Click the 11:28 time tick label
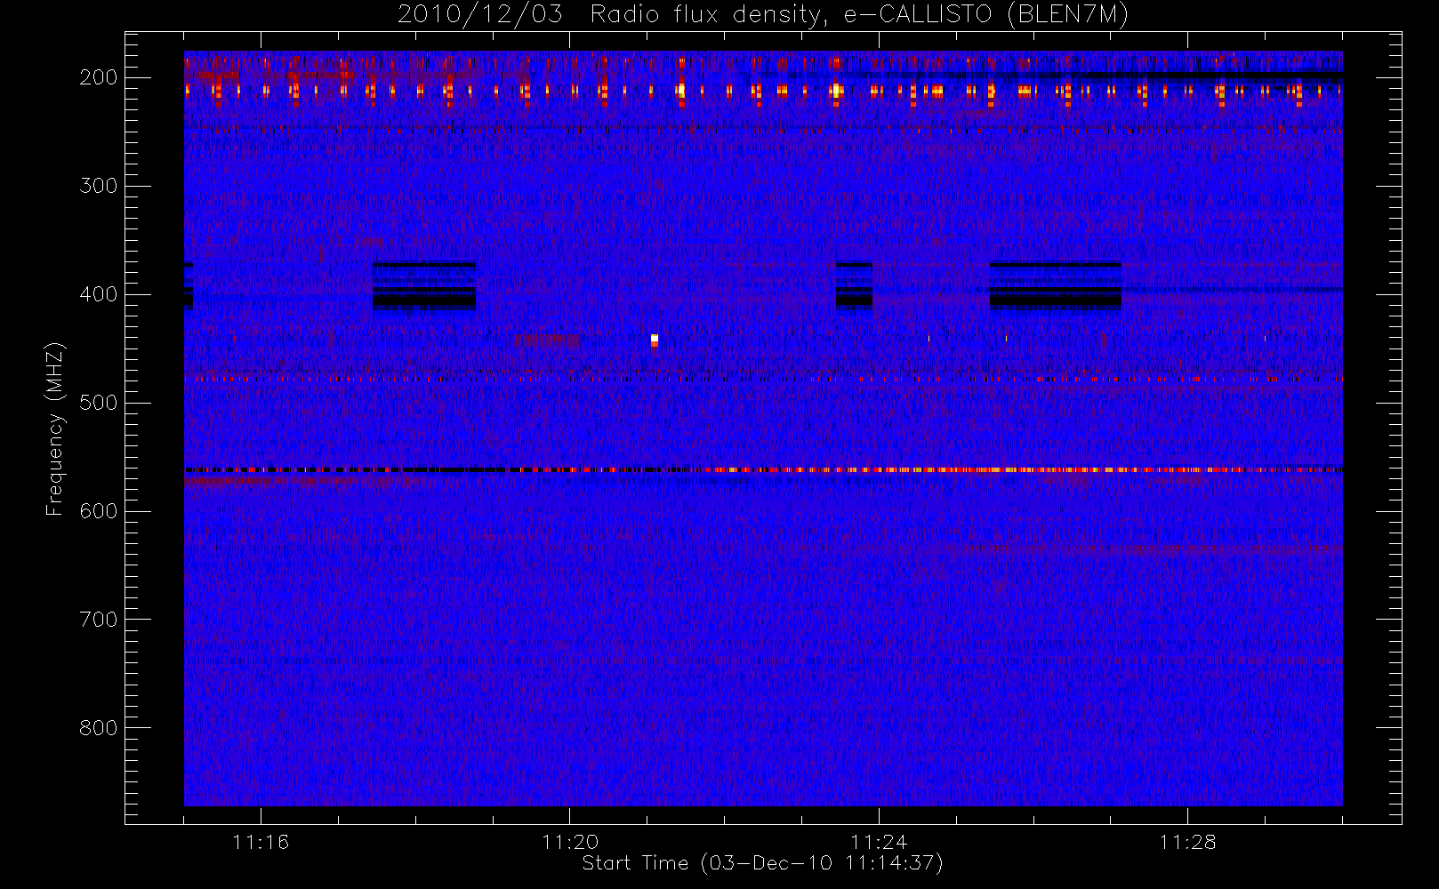 click(x=1187, y=842)
